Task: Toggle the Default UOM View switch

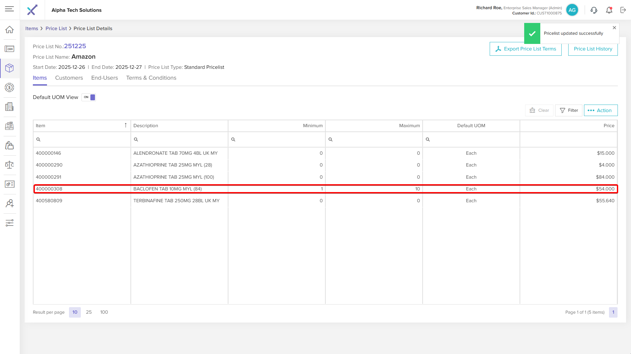Action: (x=89, y=97)
